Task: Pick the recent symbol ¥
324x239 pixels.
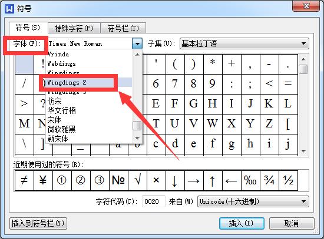Action: click(x=43, y=180)
